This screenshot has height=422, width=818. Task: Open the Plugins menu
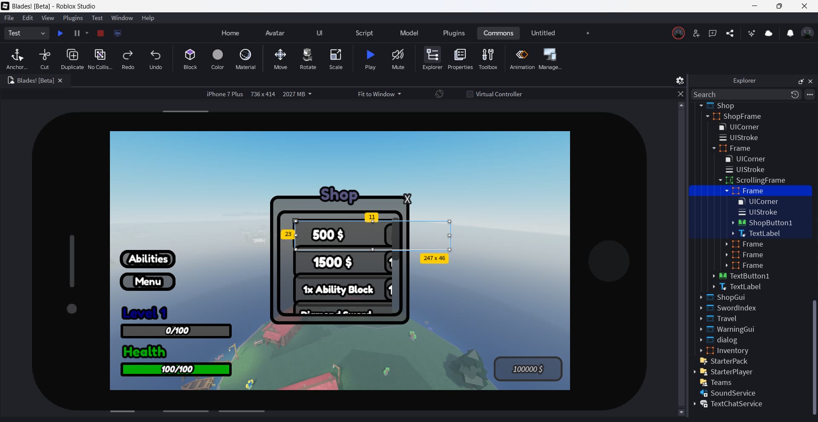[x=72, y=18]
